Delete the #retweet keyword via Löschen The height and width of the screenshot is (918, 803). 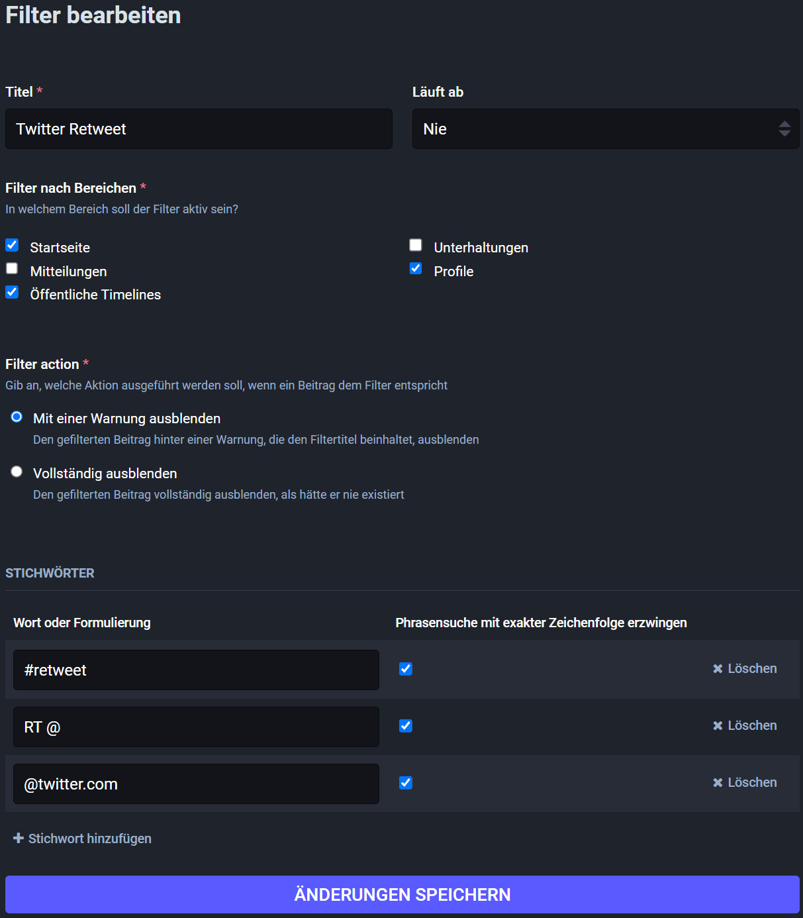pos(745,669)
